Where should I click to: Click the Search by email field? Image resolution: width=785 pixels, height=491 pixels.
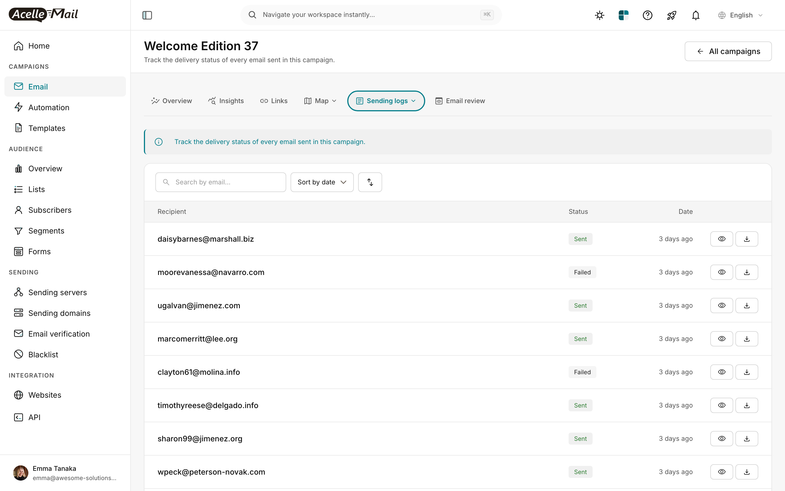pyautogui.click(x=221, y=182)
